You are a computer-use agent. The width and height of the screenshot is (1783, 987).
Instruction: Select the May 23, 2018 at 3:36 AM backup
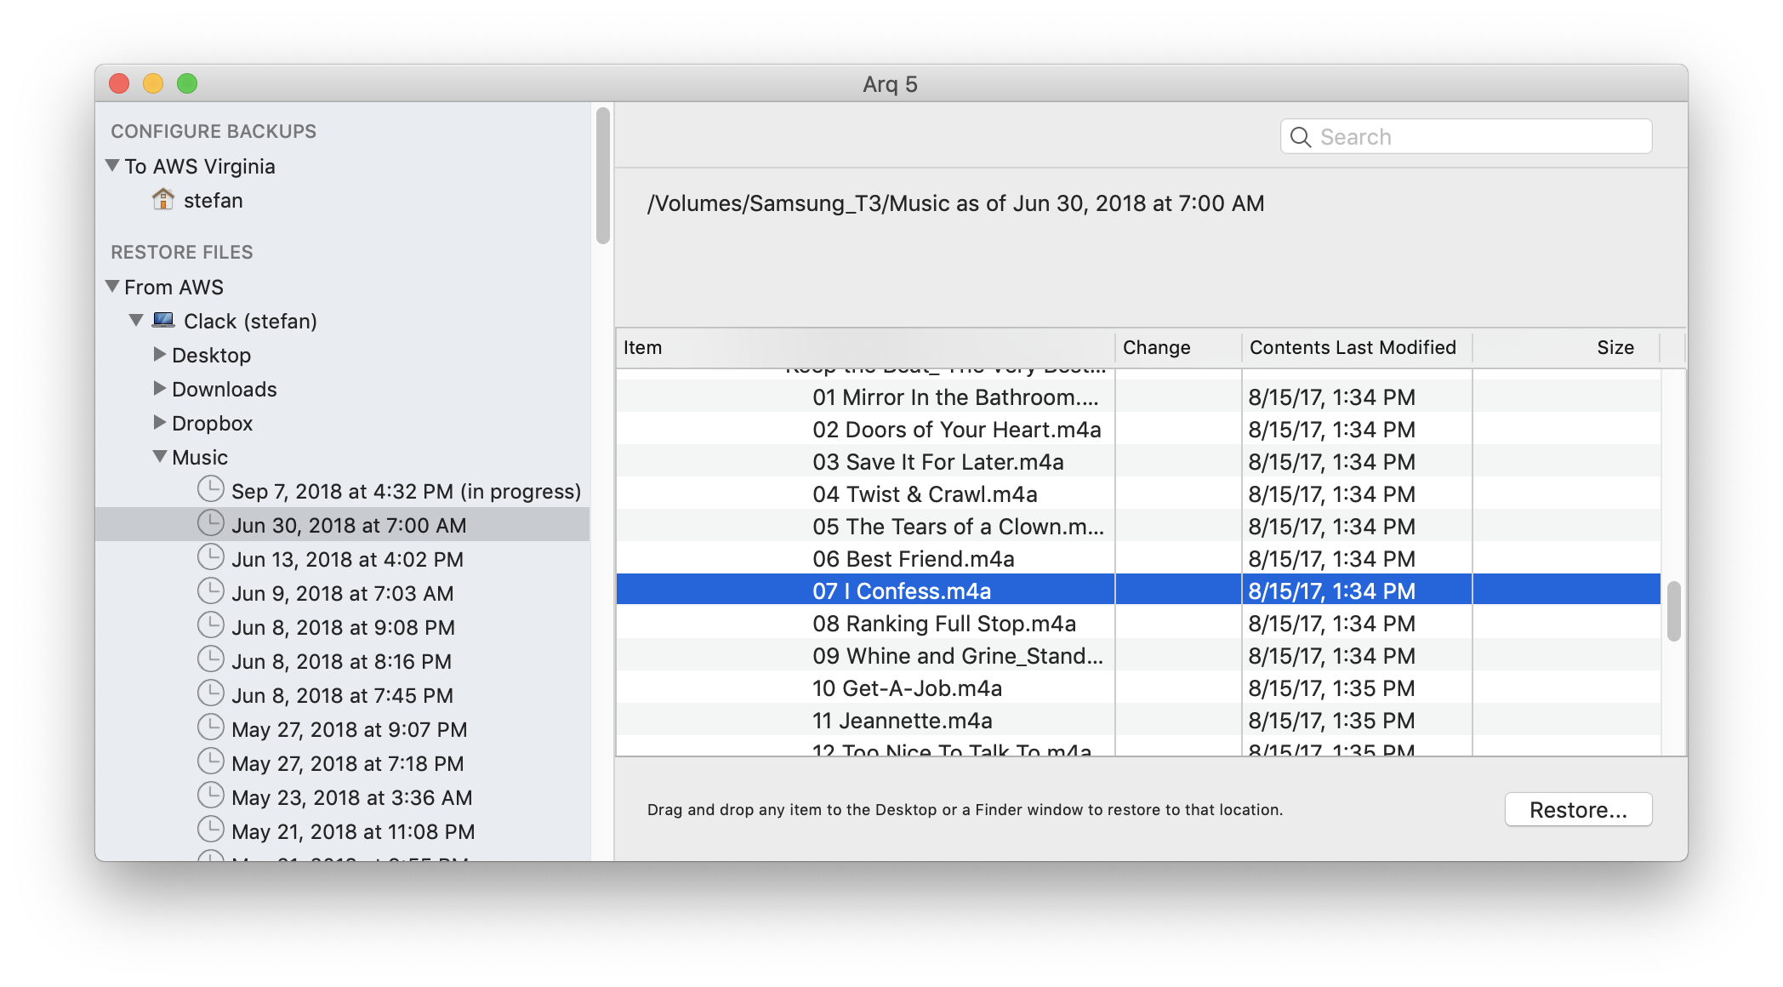[x=343, y=797]
